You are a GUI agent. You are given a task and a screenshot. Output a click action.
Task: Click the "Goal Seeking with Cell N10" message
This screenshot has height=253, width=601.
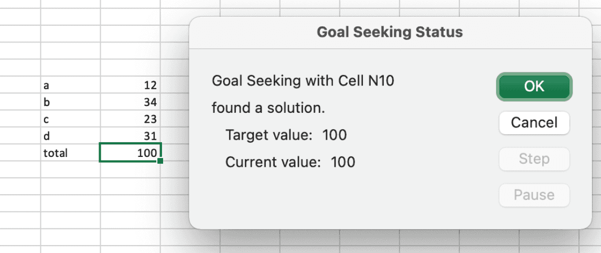coord(303,81)
